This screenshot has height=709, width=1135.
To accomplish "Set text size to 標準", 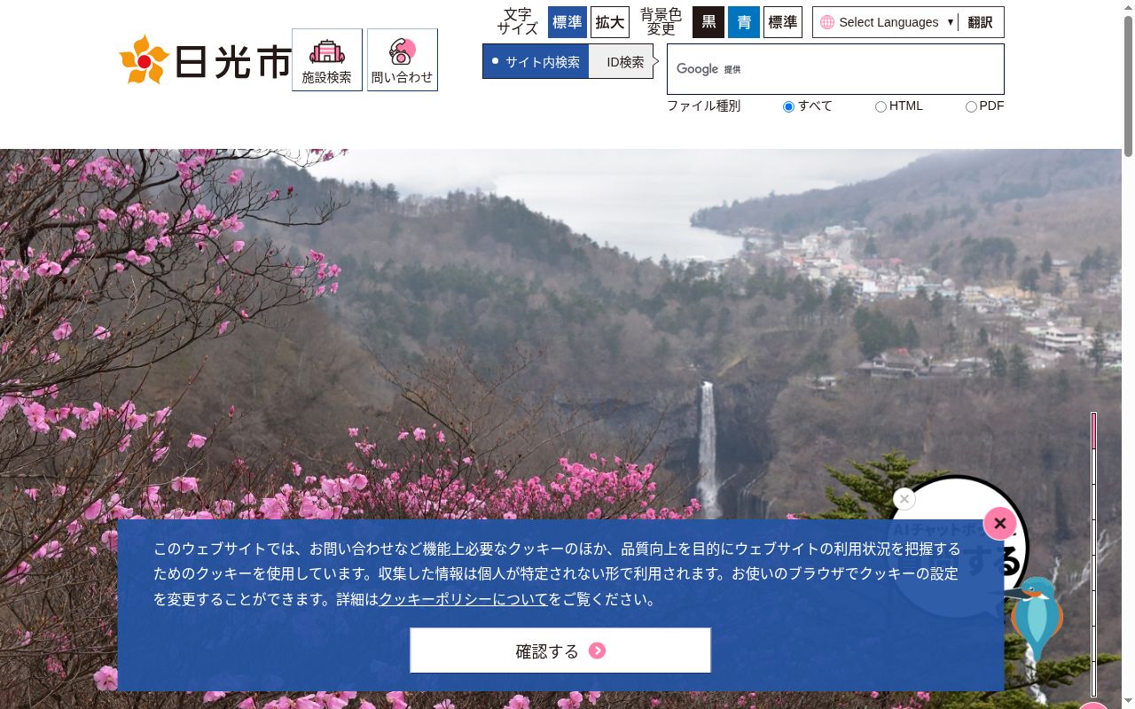I will (567, 22).
